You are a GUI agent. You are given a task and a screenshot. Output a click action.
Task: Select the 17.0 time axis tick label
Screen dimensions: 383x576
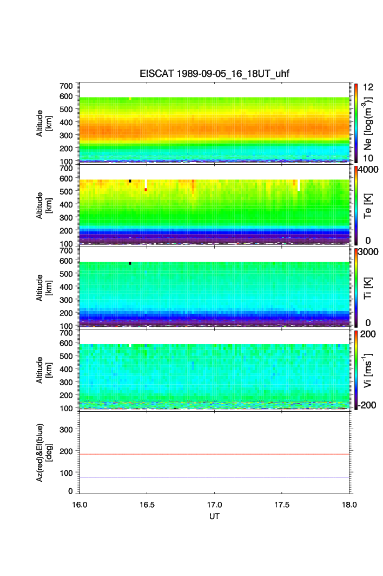coord(215,504)
